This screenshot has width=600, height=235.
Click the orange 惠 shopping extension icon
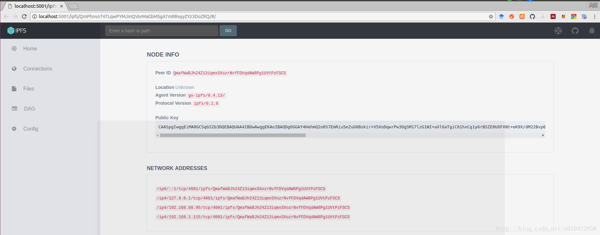tap(522, 16)
